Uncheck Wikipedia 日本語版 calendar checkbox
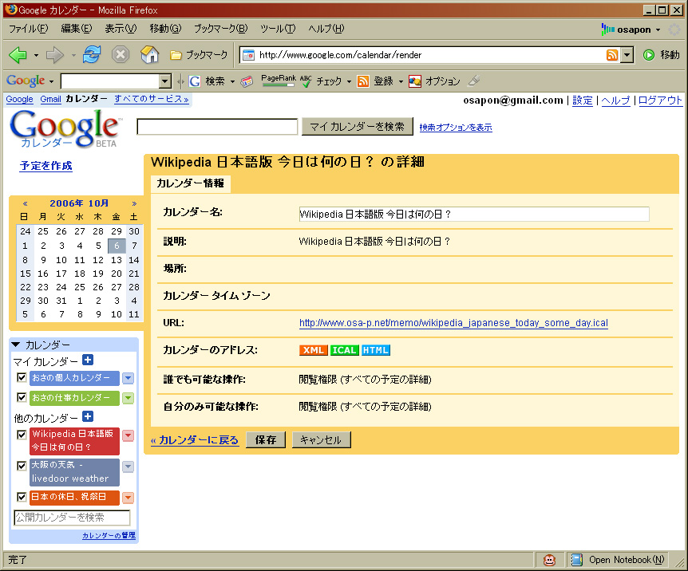The width and height of the screenshot is (688, 571). click(22, 435)
